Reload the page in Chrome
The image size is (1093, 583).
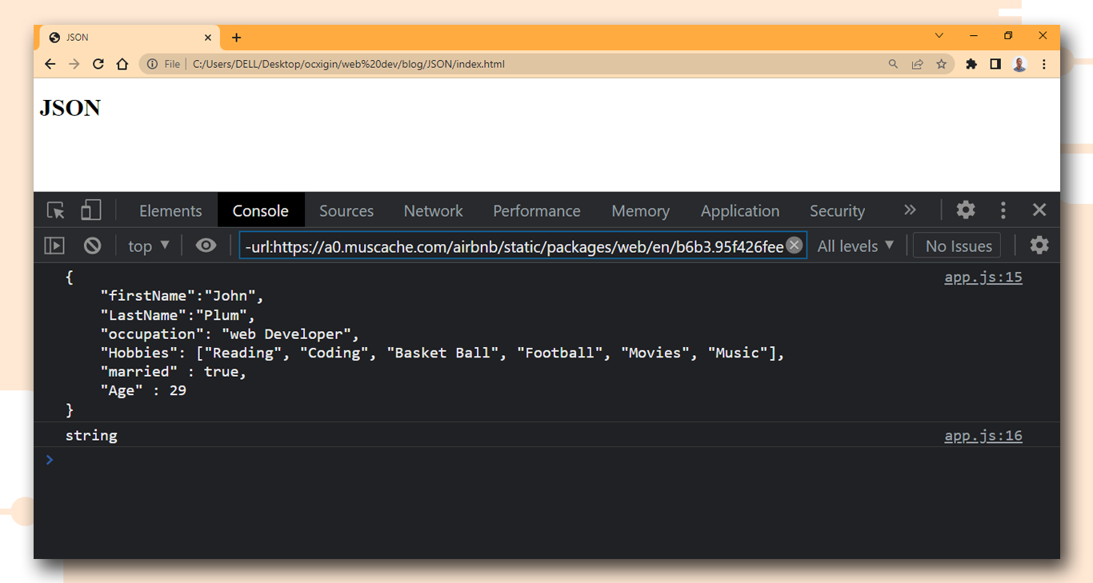(98, 64)
